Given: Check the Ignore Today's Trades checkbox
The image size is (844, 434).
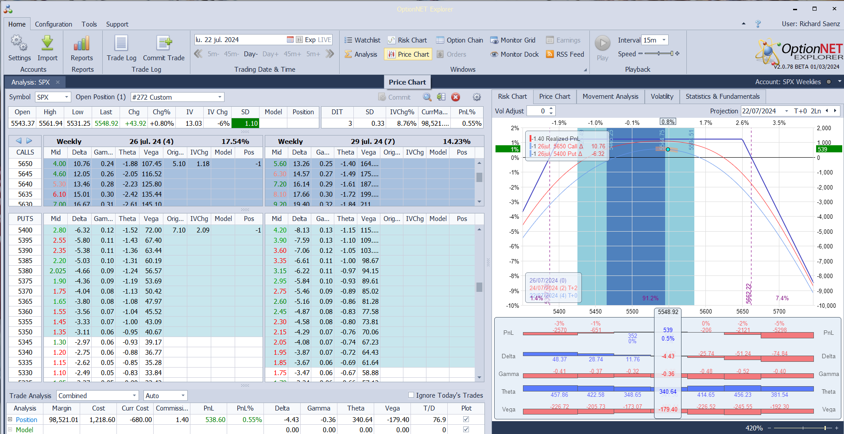Looking at the screenshot, I should (x=411, y=395).
